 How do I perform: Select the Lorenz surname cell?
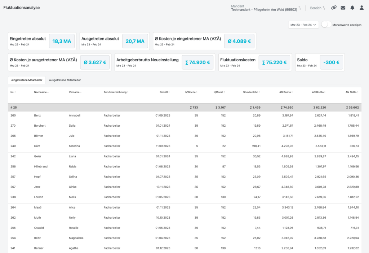click(x=39, y=197)
